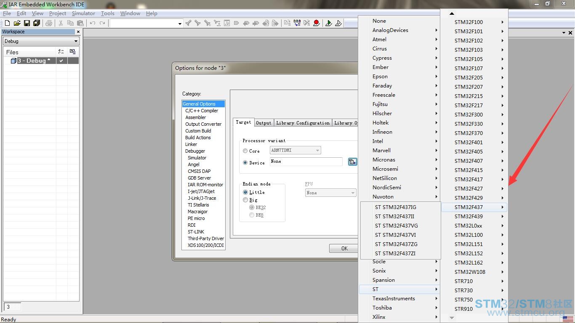Click the Paste clipboard icon
The width and height of the screenshot is (575, 323).
[x=80, y=23]
